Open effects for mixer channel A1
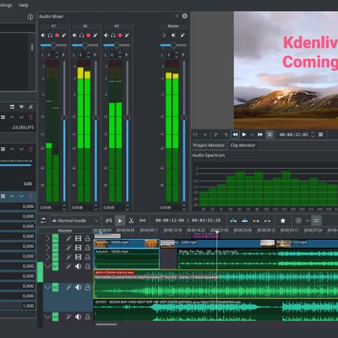The height and width of the screenshot is (338, 338). point(64,35)
